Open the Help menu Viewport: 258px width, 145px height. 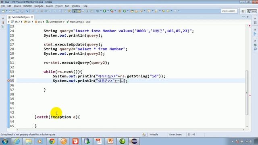click(x=85, y=6)
